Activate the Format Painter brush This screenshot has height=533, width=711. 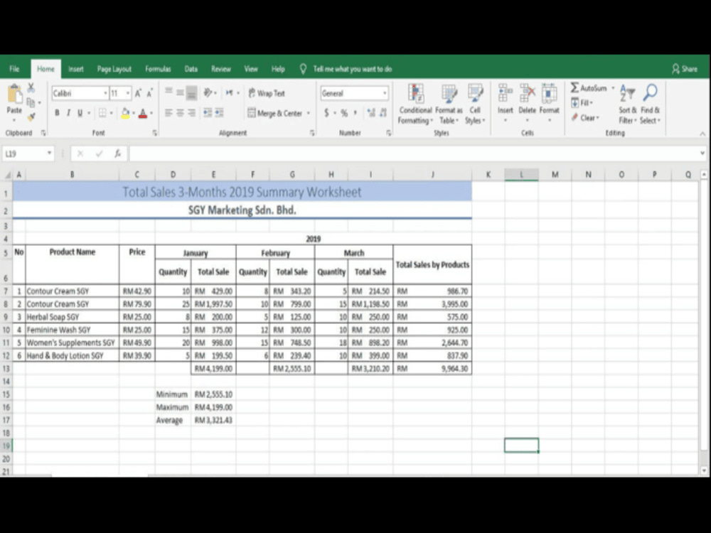(31, 117)
